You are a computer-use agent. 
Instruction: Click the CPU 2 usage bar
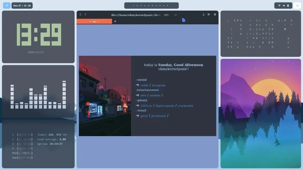(22, 139)
